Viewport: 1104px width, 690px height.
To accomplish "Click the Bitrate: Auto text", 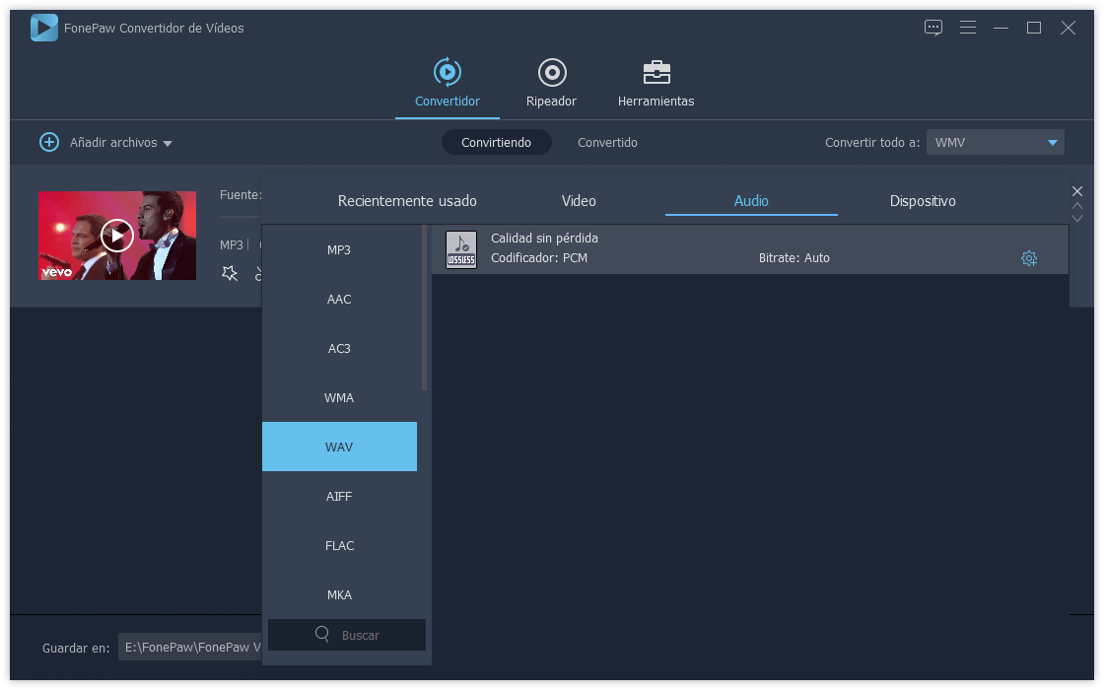I will 794,257.
